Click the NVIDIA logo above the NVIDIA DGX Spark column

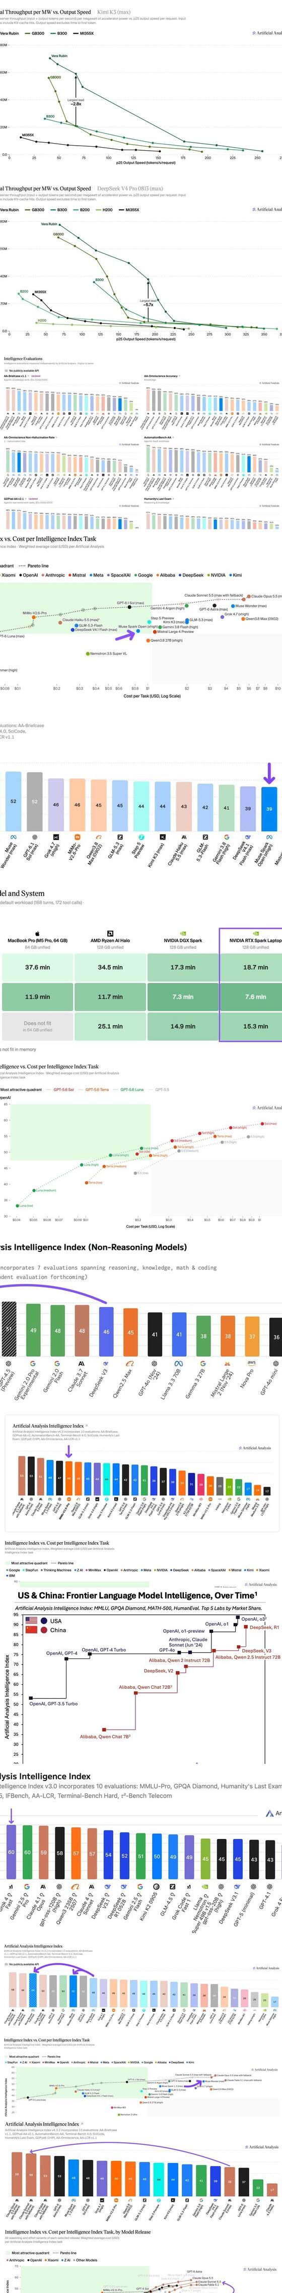tap(182, 934)
